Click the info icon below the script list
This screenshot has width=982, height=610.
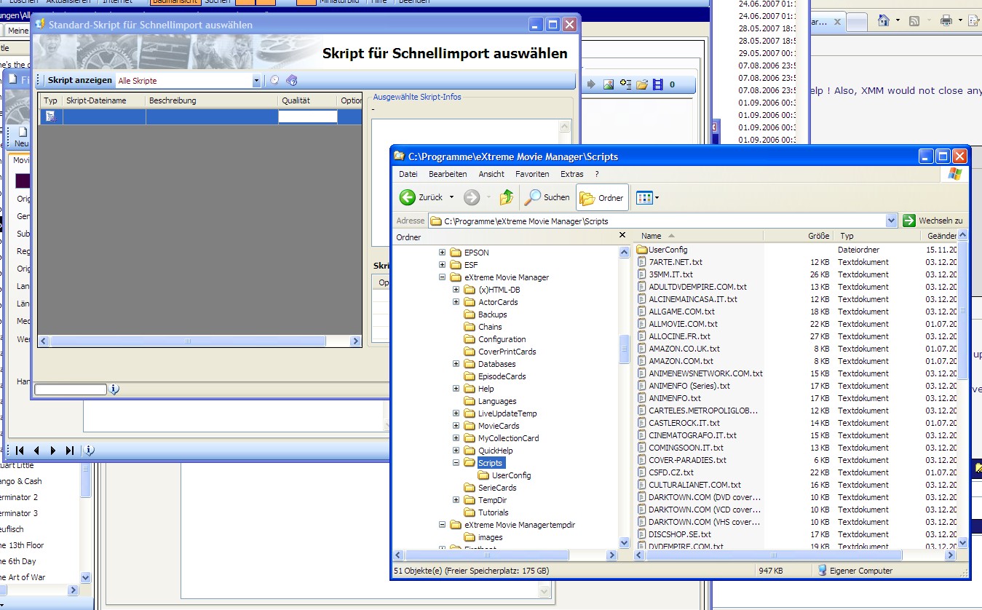pyautogui.click(x=114, y=389)
